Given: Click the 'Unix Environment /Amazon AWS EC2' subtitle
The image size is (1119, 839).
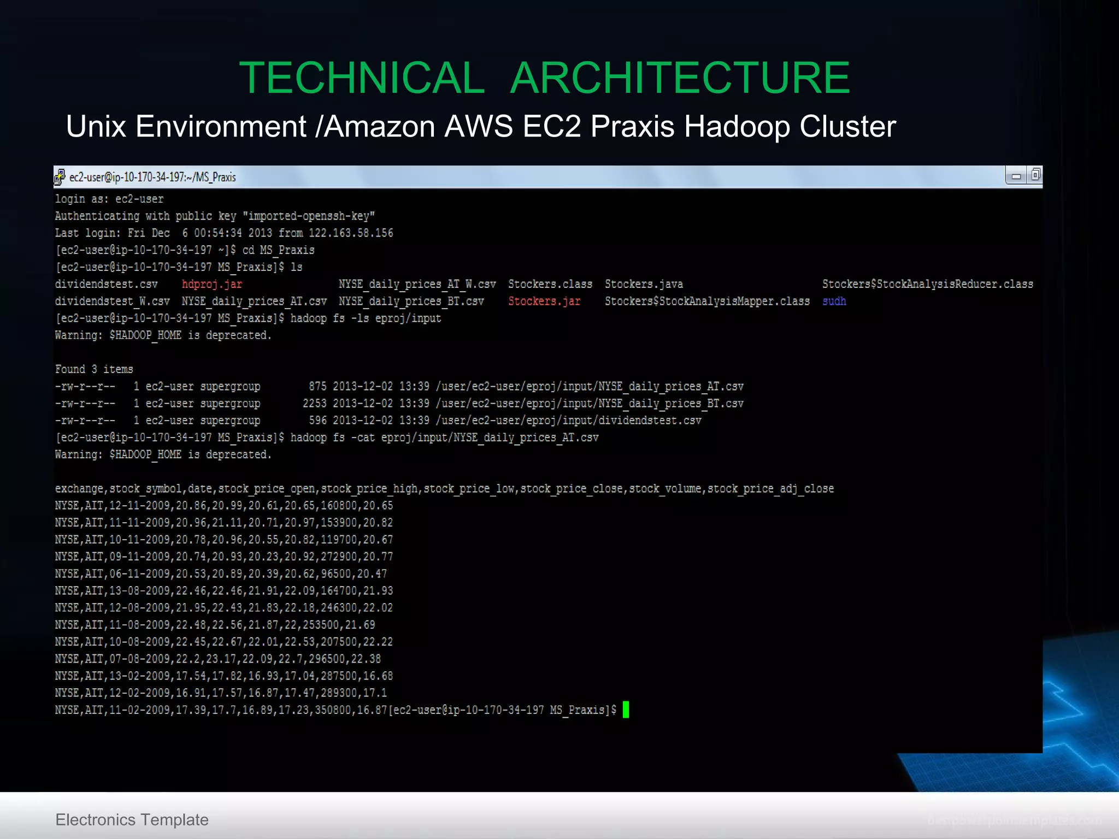Looking at the screenshot, I should [481, 126].
